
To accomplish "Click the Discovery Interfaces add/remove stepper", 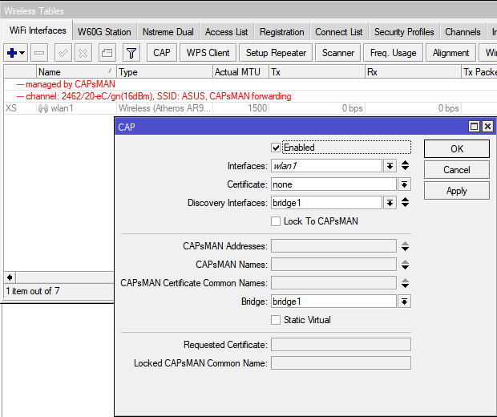I will [405, 202].
